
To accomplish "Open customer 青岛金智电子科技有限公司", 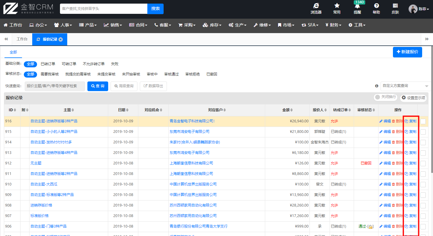I will [x=192, y=121].
